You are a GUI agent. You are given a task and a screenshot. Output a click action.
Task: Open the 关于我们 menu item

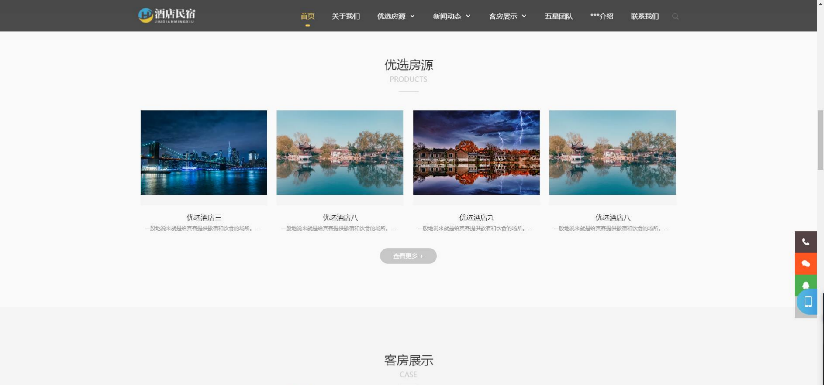(x=345, y=16)
